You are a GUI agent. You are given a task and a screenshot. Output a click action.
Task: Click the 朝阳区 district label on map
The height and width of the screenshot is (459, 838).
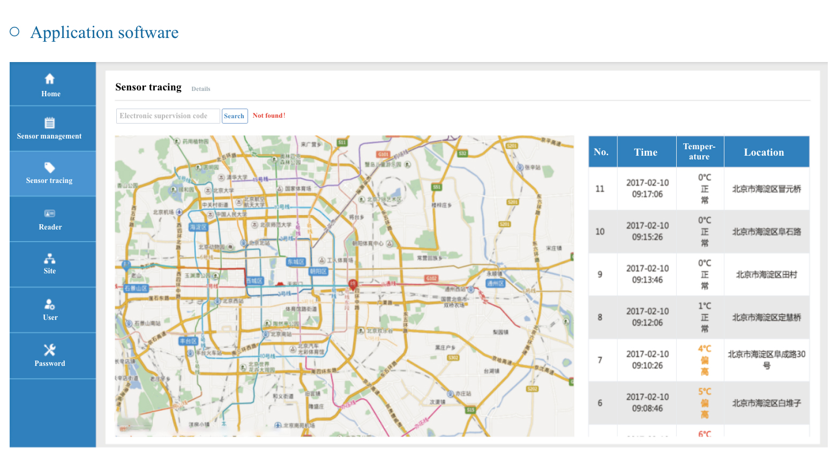point(318,271)
